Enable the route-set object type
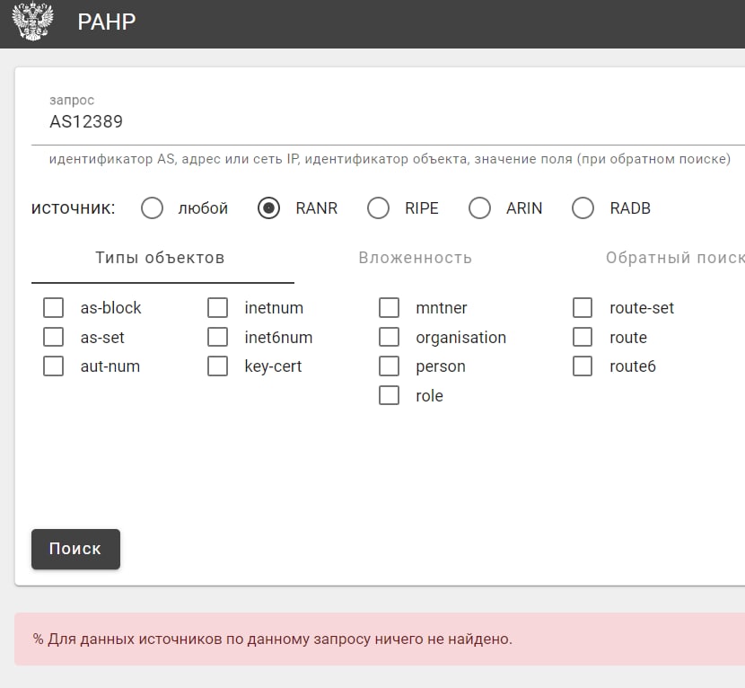The width and height of the screenshot is (745, 688). point(583,308)
